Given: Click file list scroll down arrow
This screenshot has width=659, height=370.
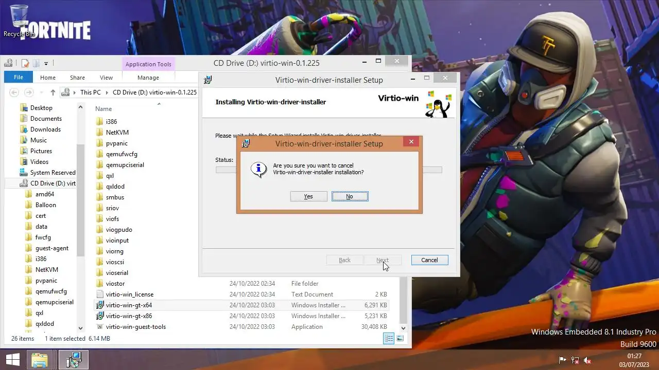Looking at the screenshot, I should coord(403,328).
